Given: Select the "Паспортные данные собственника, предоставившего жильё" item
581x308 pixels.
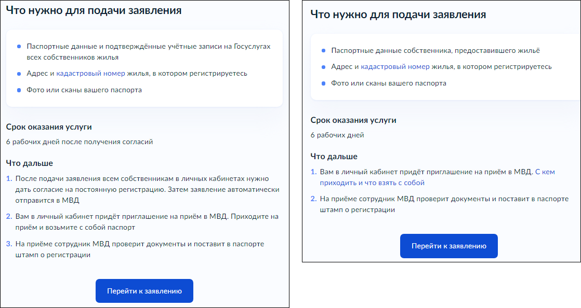Looking at the screenshot, I should 435,50.
